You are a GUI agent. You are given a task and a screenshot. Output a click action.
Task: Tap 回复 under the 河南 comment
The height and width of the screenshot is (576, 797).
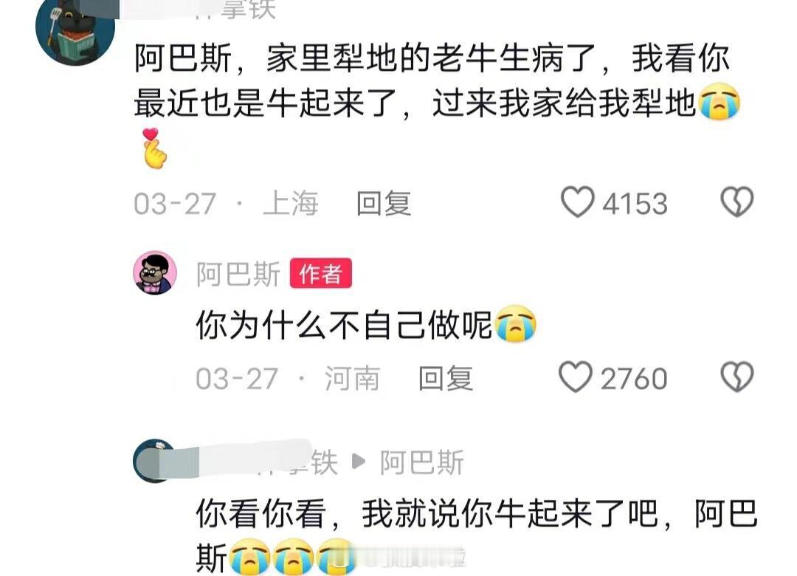click(x=445, y=379)
